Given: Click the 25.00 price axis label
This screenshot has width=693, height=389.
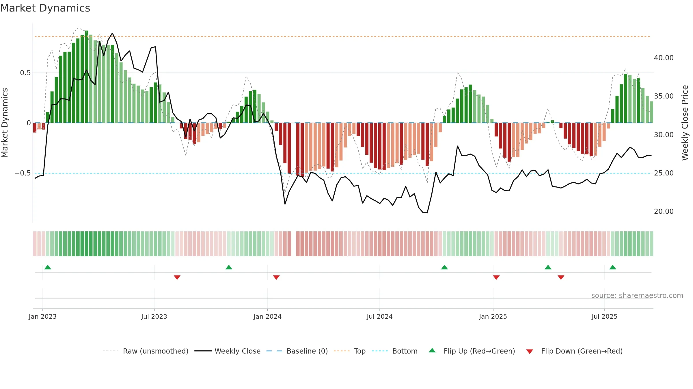Looking at the screenshot, I should (664, 173).
